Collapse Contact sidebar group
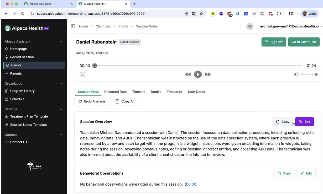Image resolution: width=323 pixels, height=194 pixels. (61, 135)
